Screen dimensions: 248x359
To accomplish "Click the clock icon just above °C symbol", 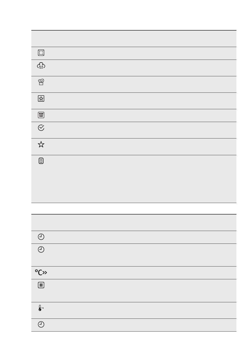I will pos(41,250).
